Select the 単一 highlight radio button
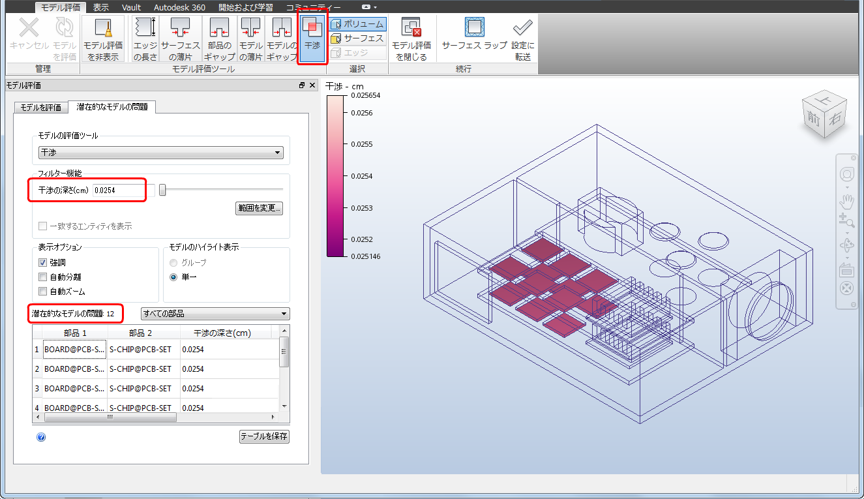Viewport: 864px width, 499px height. [x=173, y=277]
